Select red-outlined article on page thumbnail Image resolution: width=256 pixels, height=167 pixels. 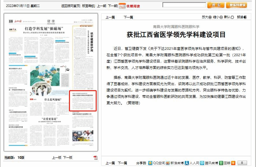pyautogui.click(x=83, y=101)
